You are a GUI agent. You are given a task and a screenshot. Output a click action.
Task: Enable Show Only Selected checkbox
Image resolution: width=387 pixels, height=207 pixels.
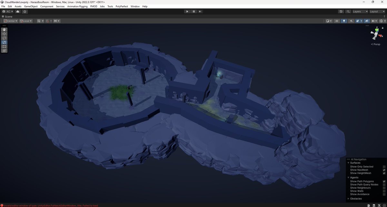point(384,167)
